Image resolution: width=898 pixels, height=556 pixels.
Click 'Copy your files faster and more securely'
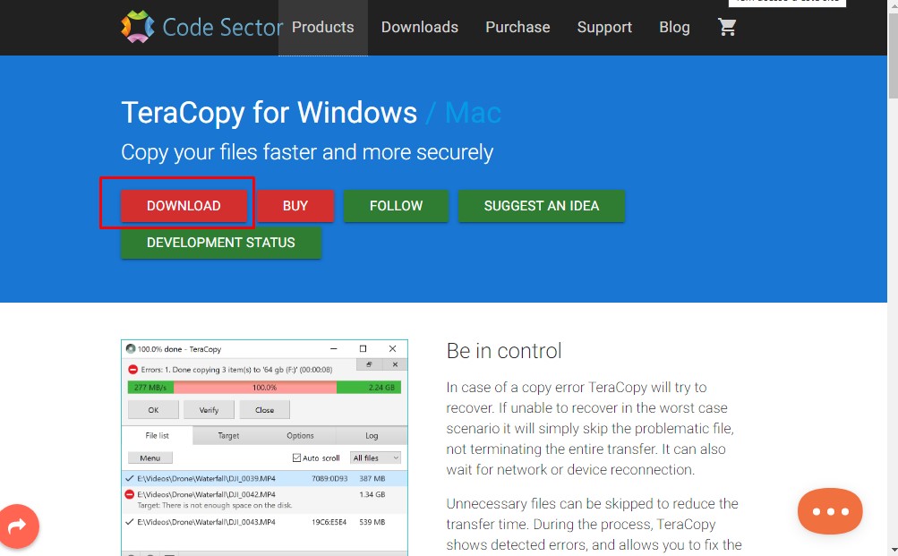point(307,152)
